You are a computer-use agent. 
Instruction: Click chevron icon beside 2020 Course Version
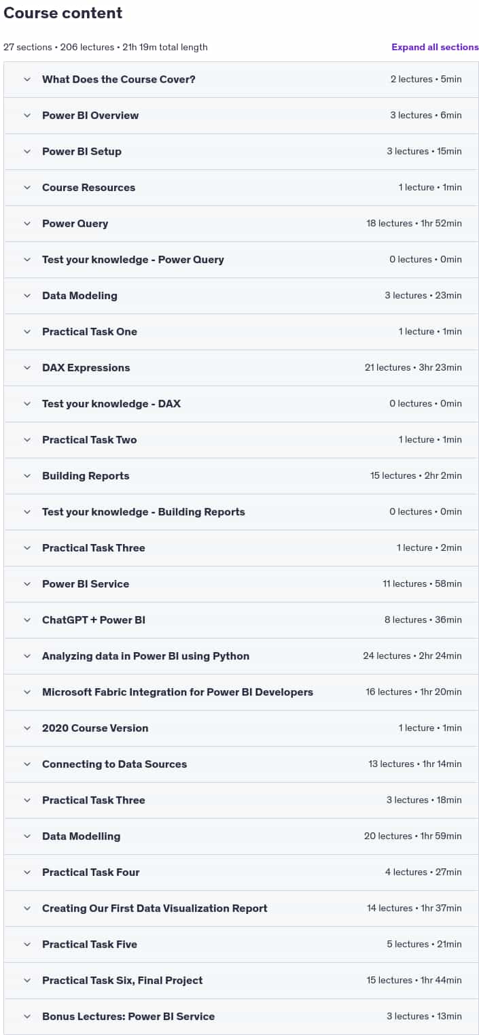tap(27, 728)
